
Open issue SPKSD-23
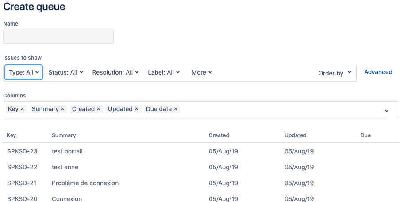click(x=22, y=151)
